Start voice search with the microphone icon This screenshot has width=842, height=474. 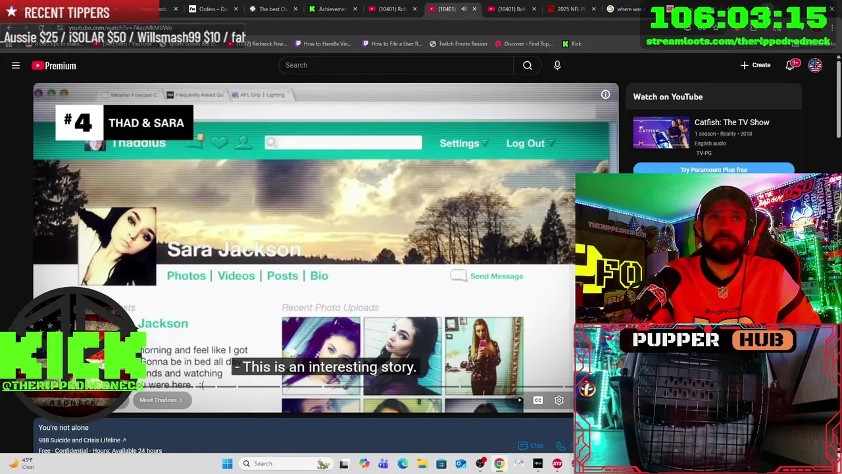(x=557, y=65)
